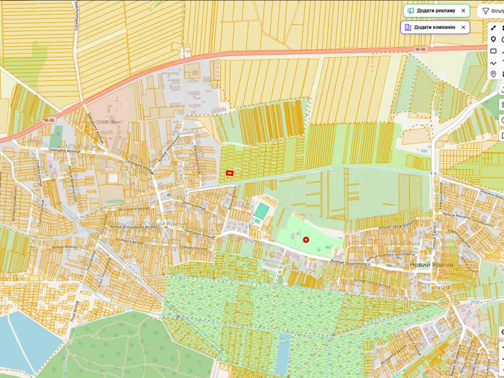Dismiss the Додати рекламу banner
Image resolution: width=504 pixels, height=378 pixels.
click(463, 10)
